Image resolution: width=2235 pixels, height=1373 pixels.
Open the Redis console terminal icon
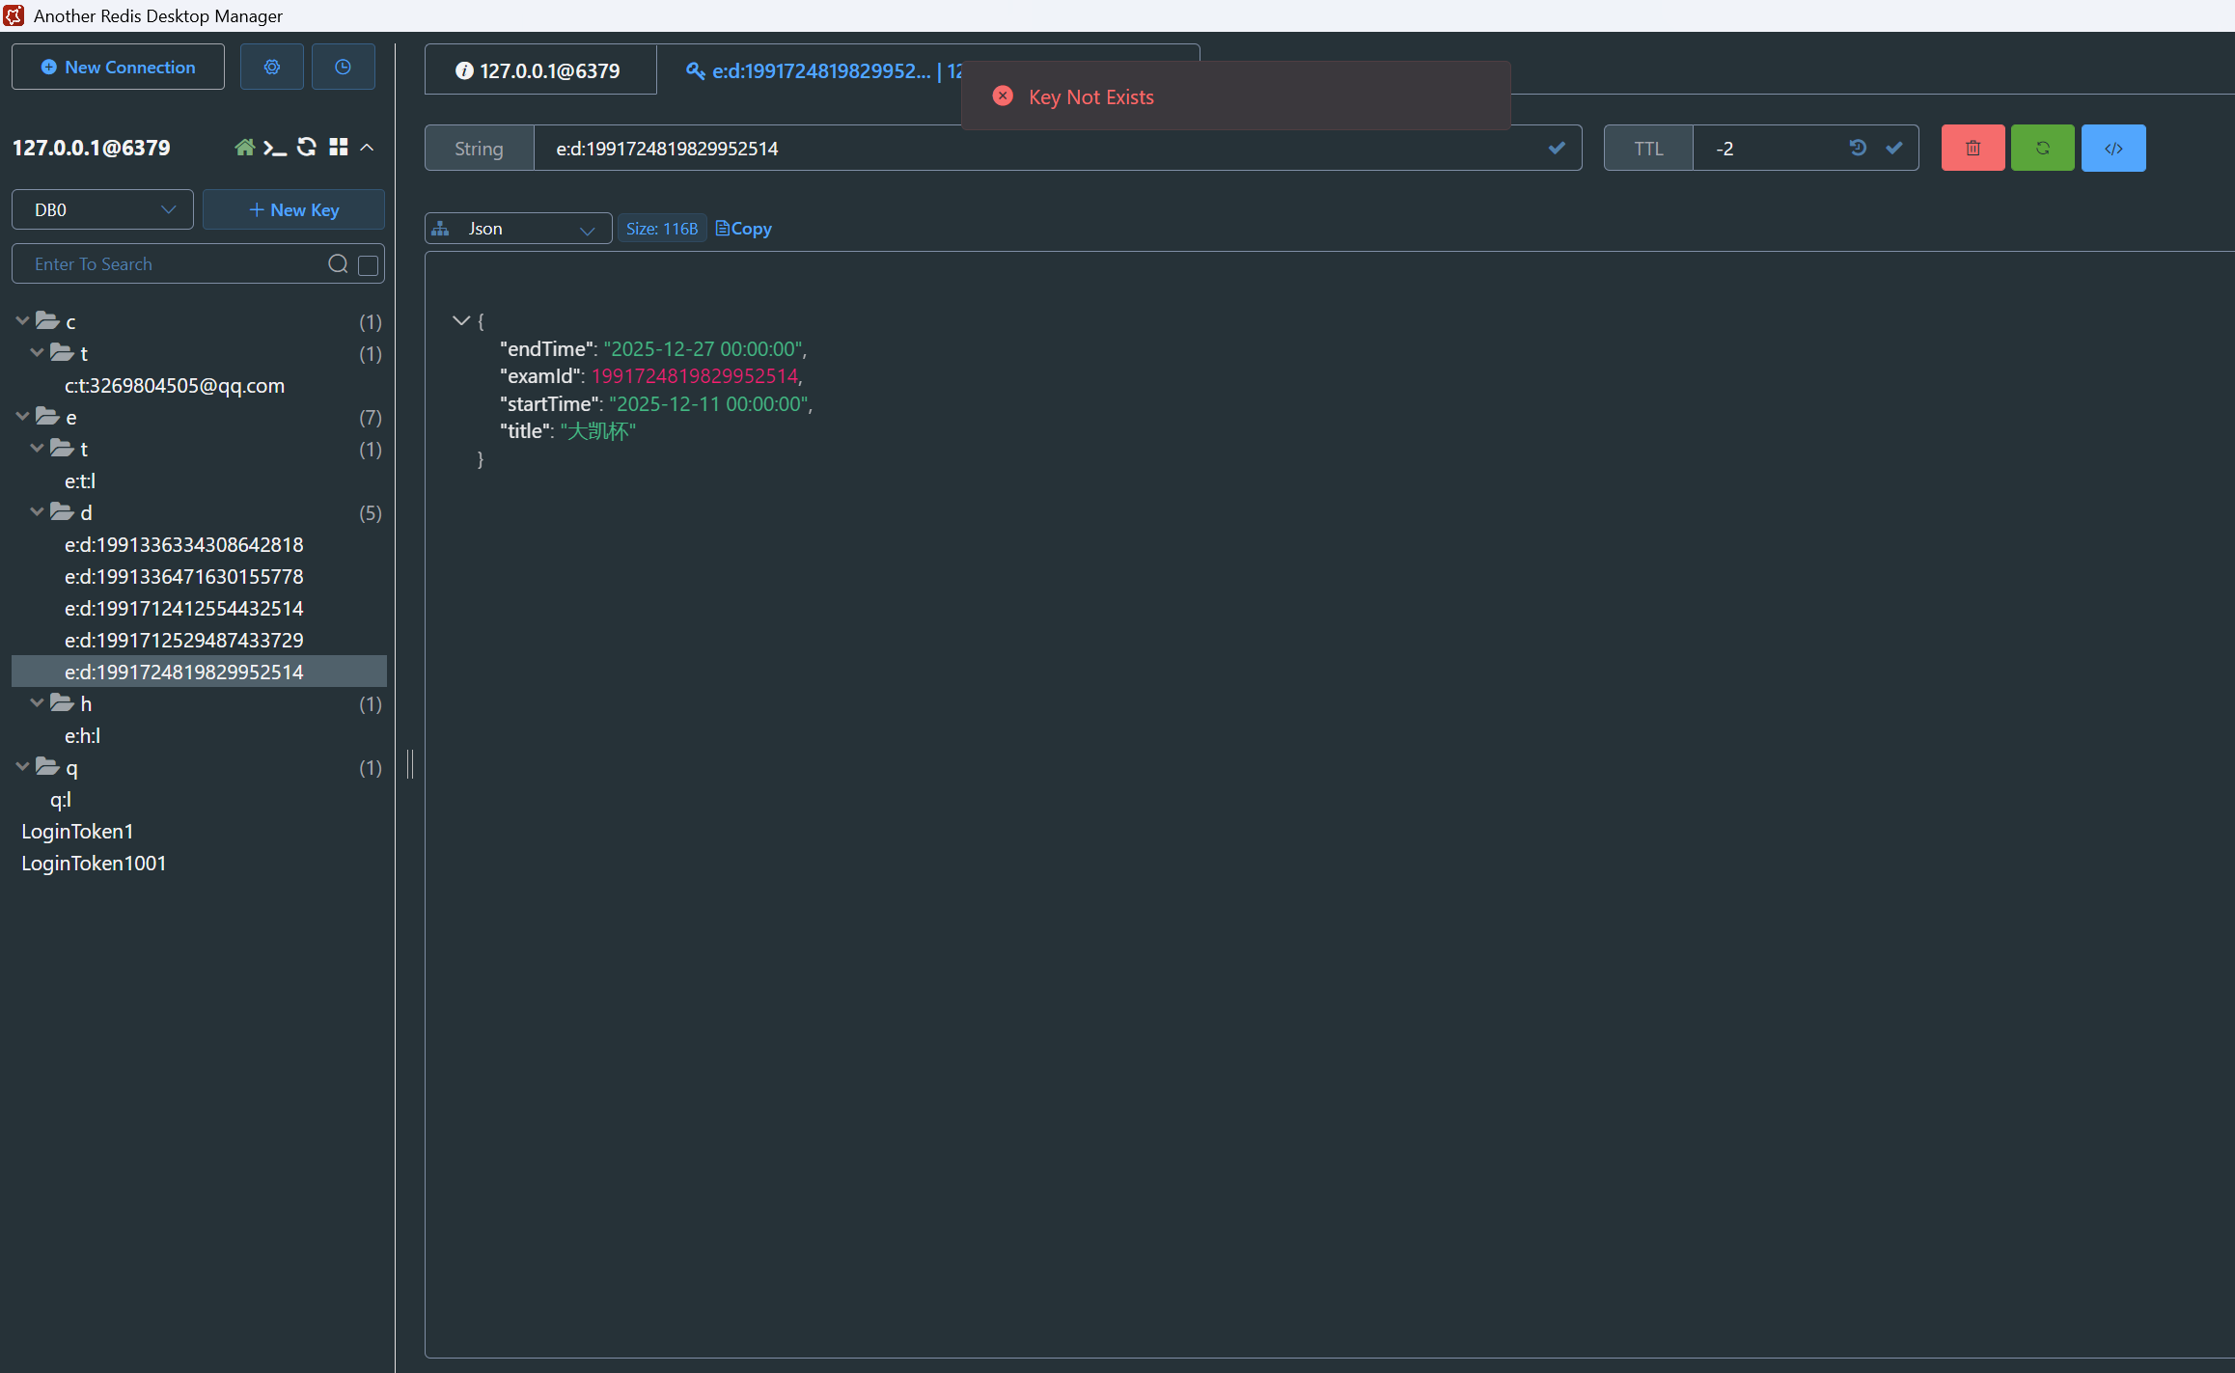point(275,148)
